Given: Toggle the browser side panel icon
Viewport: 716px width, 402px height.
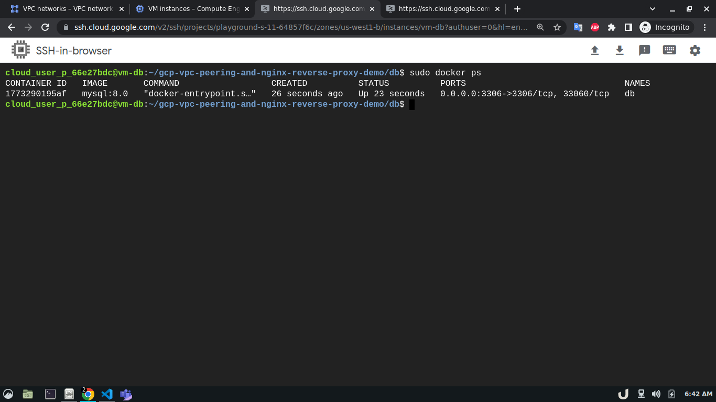Looking at the screenshot, I should 628,27.
